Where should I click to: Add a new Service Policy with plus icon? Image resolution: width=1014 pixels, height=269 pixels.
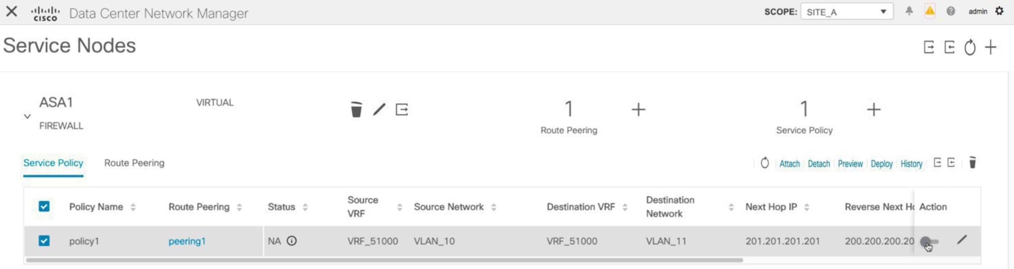coord(873,109)
